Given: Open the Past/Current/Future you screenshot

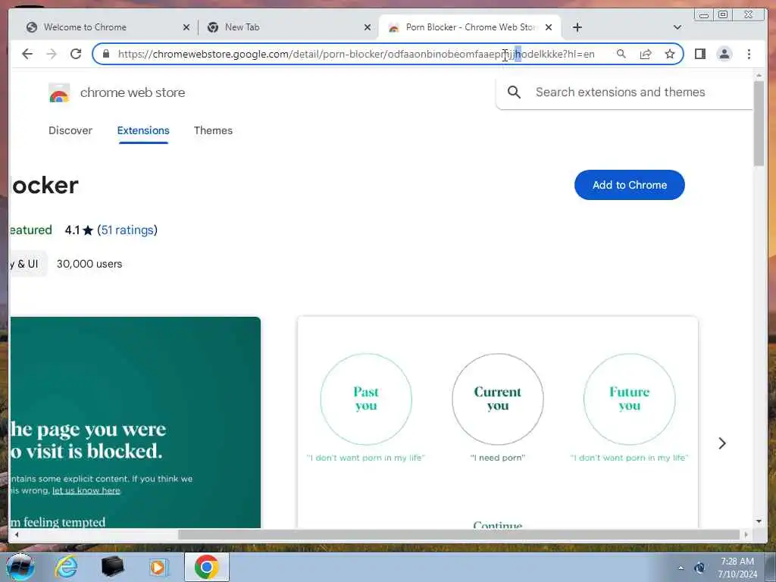Looking at the screenshot, I should click(x=498, y=423).
